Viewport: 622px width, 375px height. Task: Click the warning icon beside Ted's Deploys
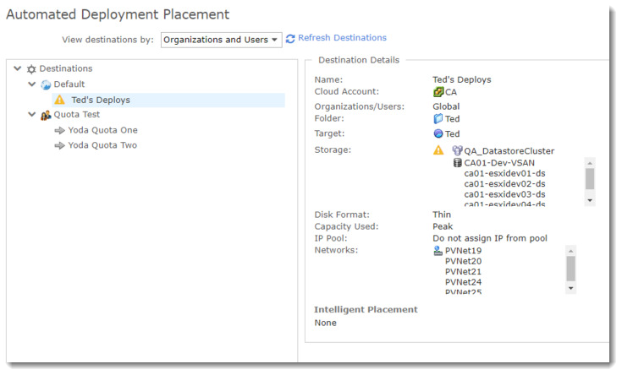[x=59, y=100]
